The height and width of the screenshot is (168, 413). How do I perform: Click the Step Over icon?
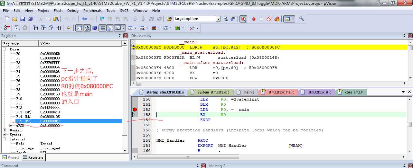[x=43, y=28]
